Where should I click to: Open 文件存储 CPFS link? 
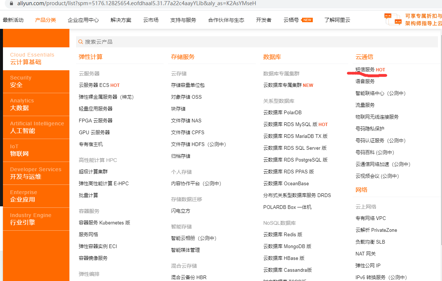pos(188,133)
